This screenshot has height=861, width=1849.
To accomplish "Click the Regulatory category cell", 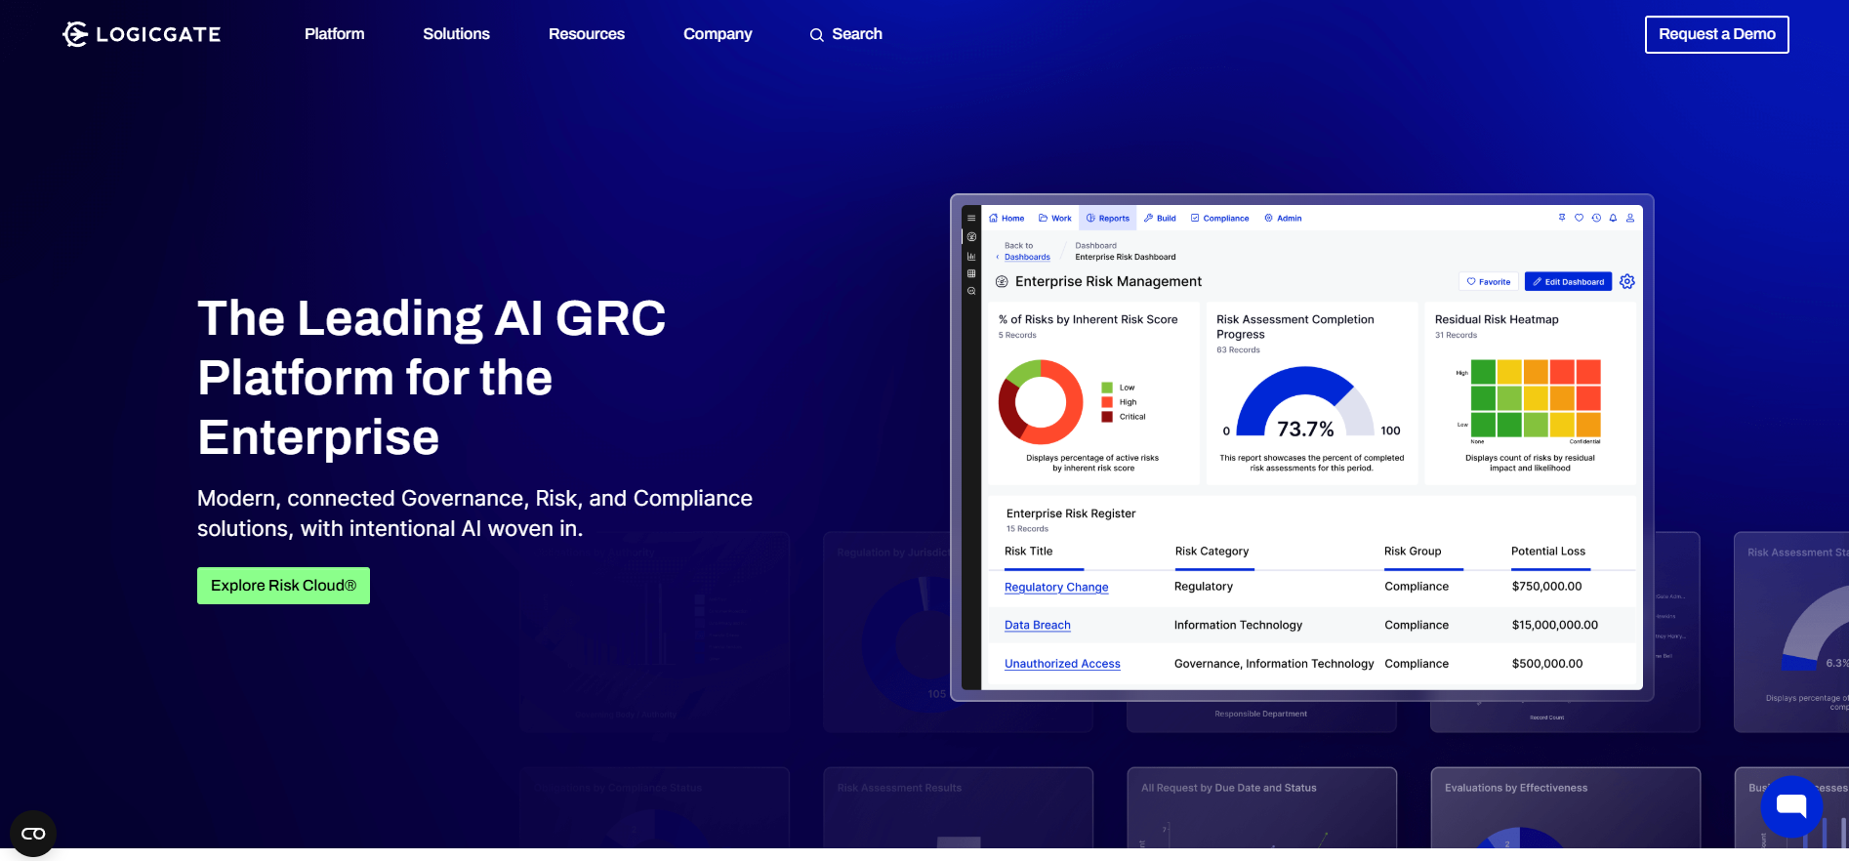I will 1204,587.
